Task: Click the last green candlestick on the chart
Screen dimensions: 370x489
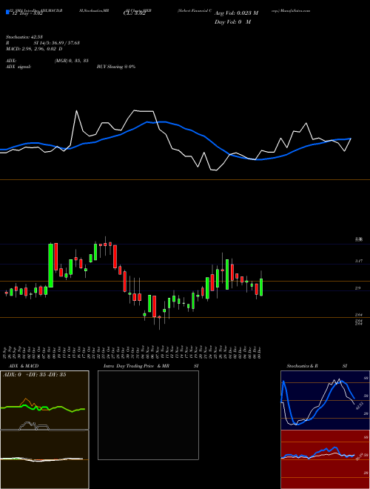Action: click(x=261, y=287)
